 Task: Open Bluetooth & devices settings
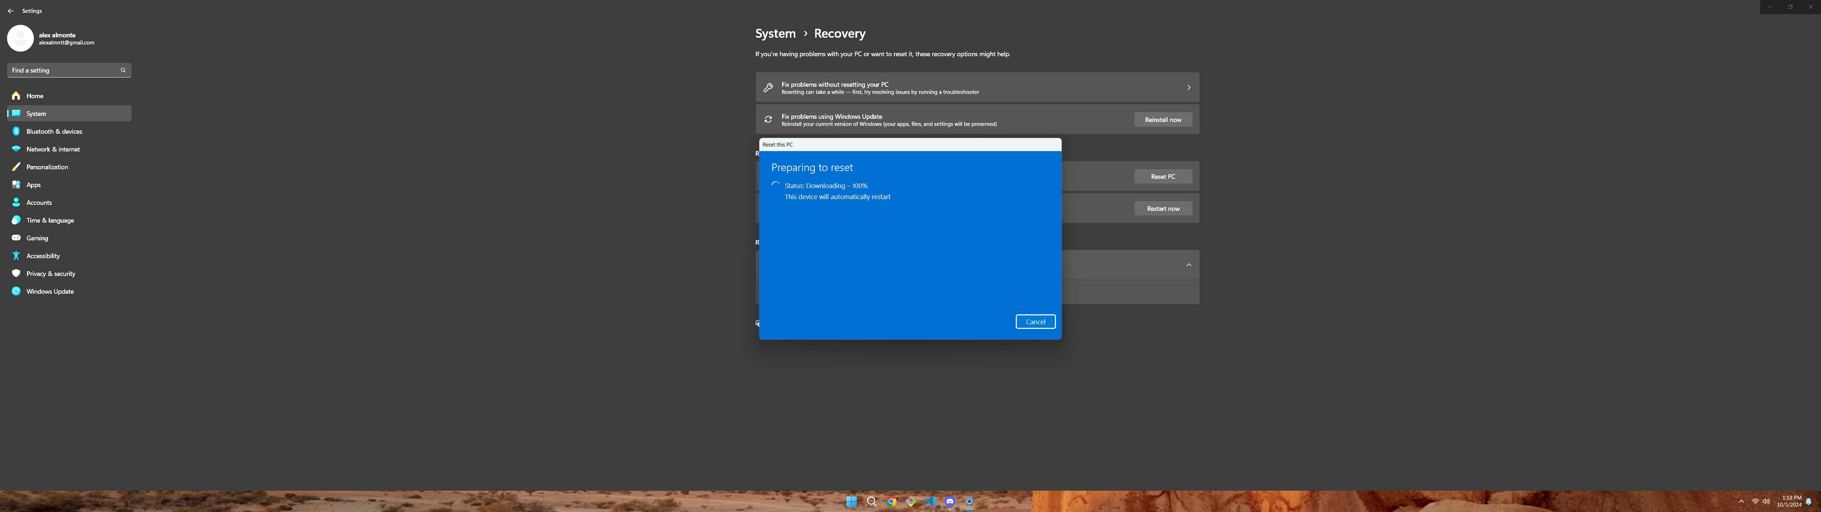click(54, 132)
